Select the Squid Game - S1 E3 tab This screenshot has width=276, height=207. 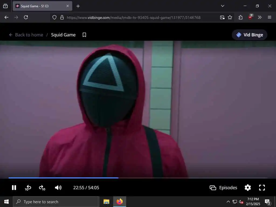[x=42, y=6]
